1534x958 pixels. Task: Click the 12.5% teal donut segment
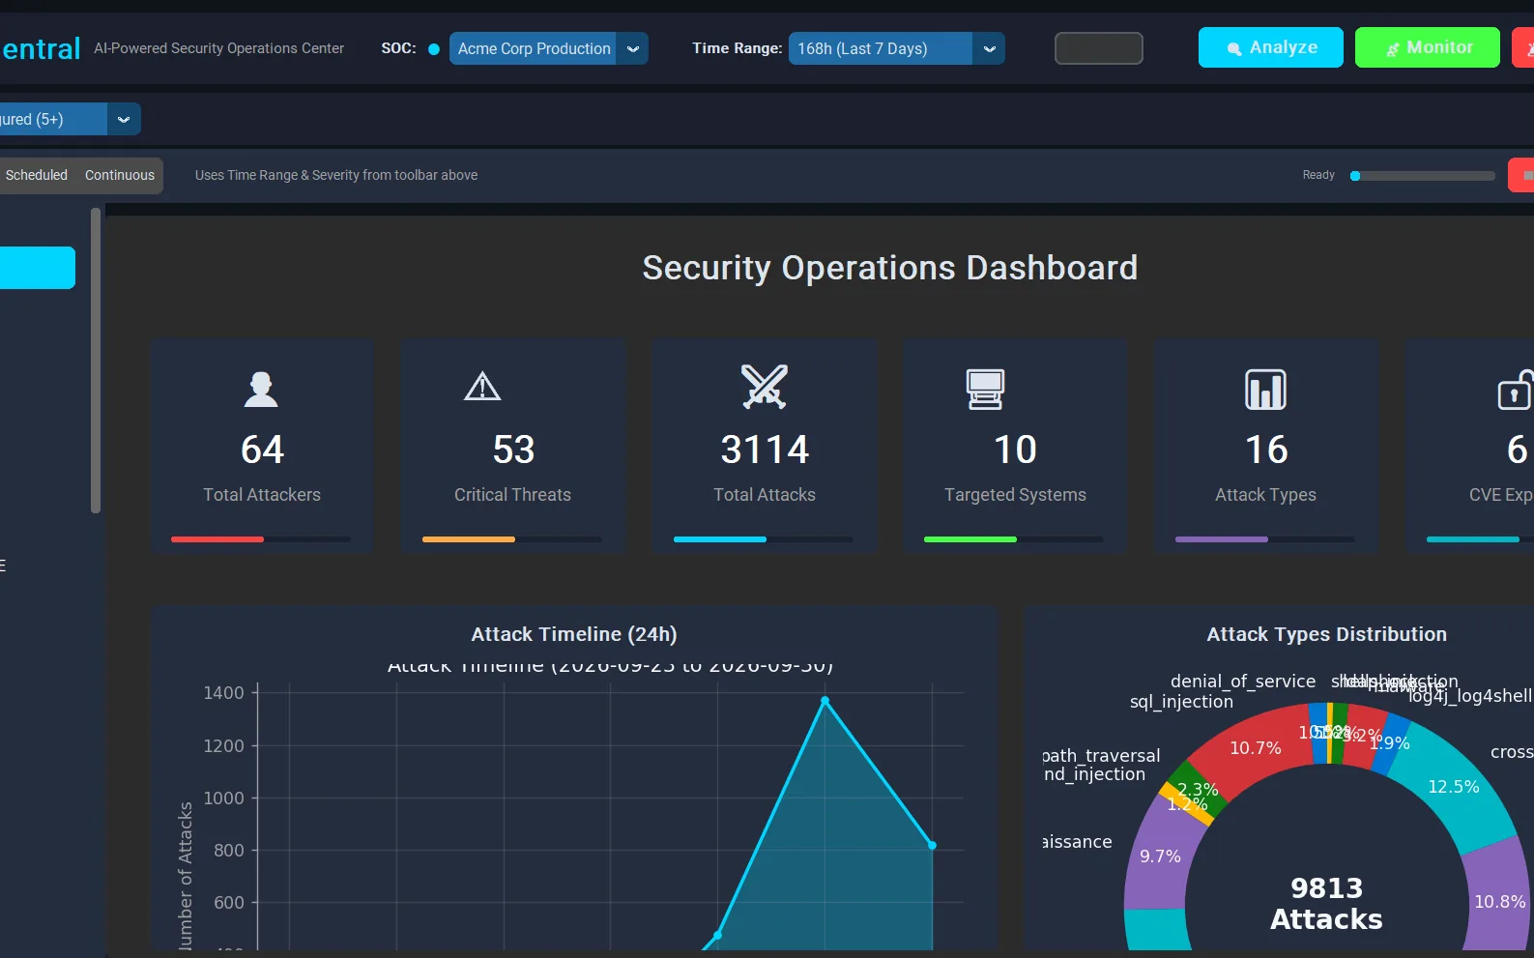coord(1454,787)
